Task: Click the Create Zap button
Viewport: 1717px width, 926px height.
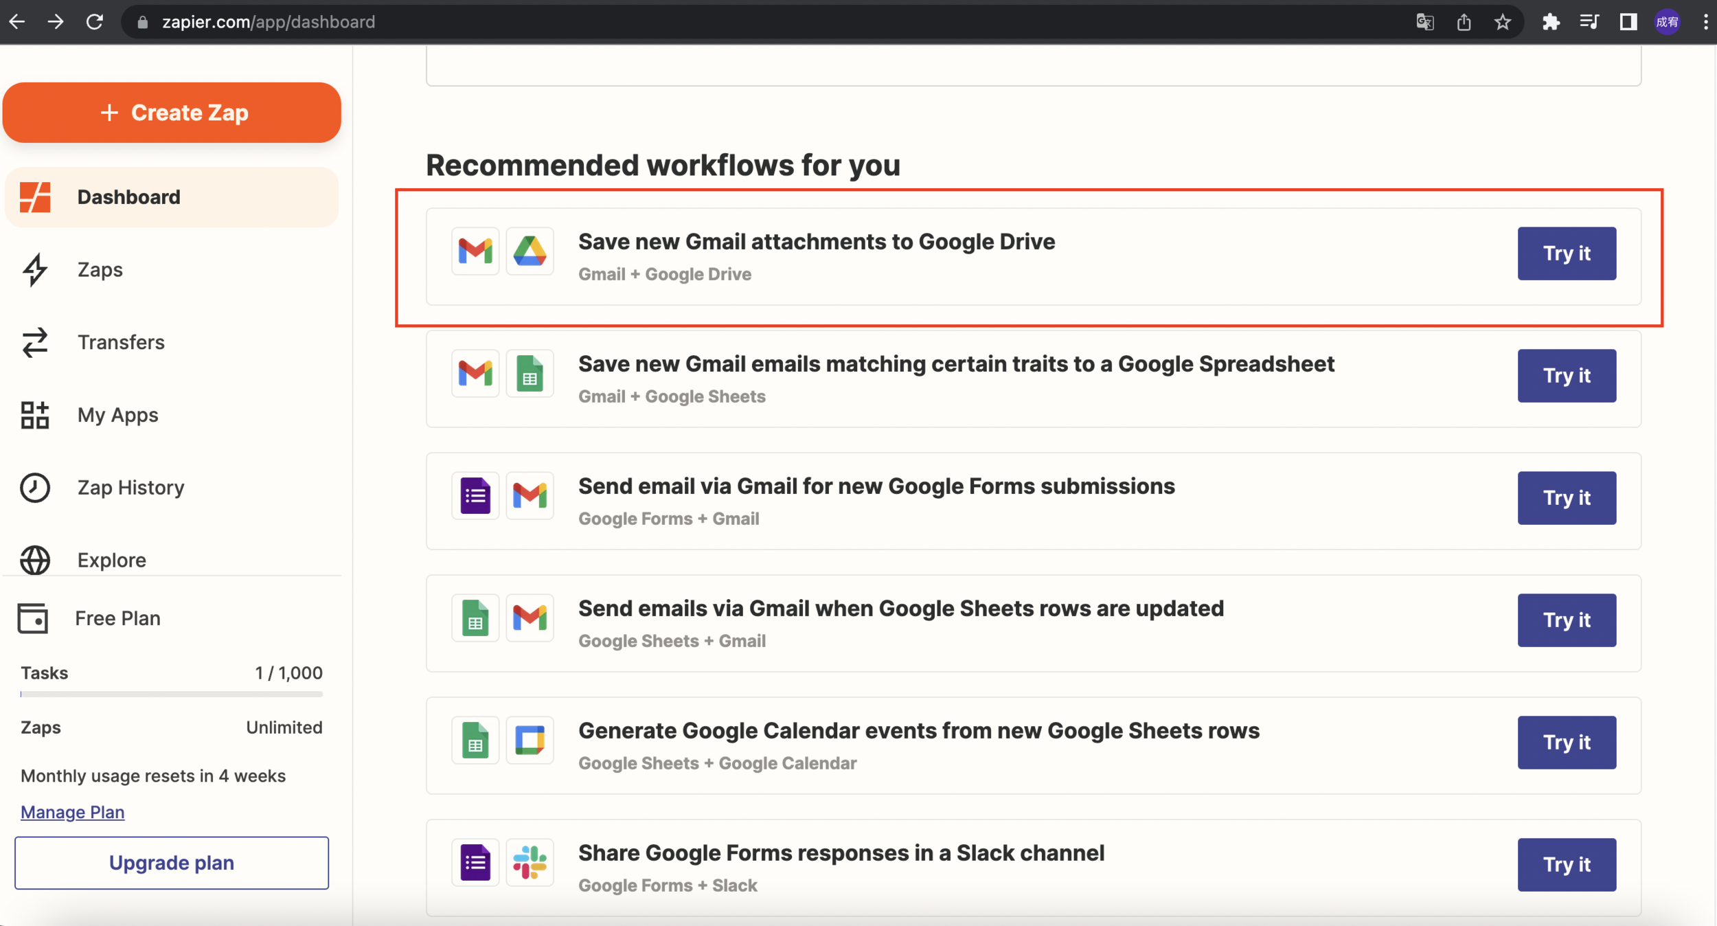Action: point(172,113)
